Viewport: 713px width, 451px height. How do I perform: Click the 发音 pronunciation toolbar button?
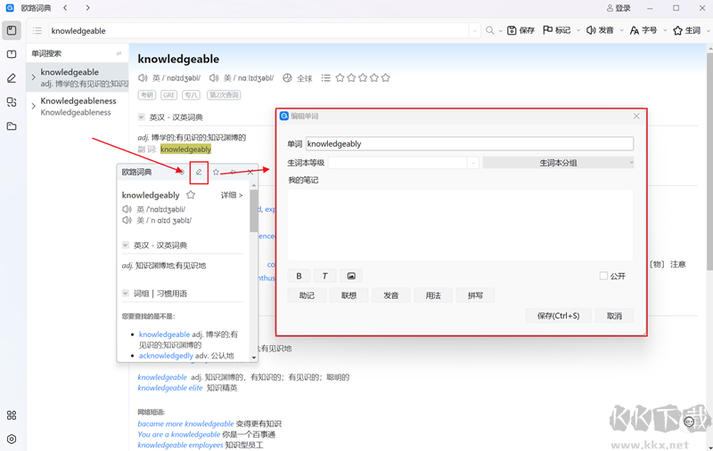pos(600,30)
